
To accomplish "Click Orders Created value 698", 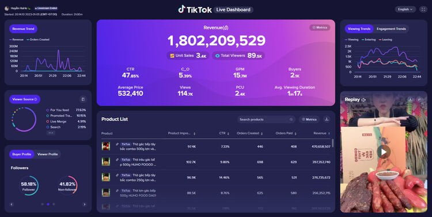I will click(x=260, y=162).
